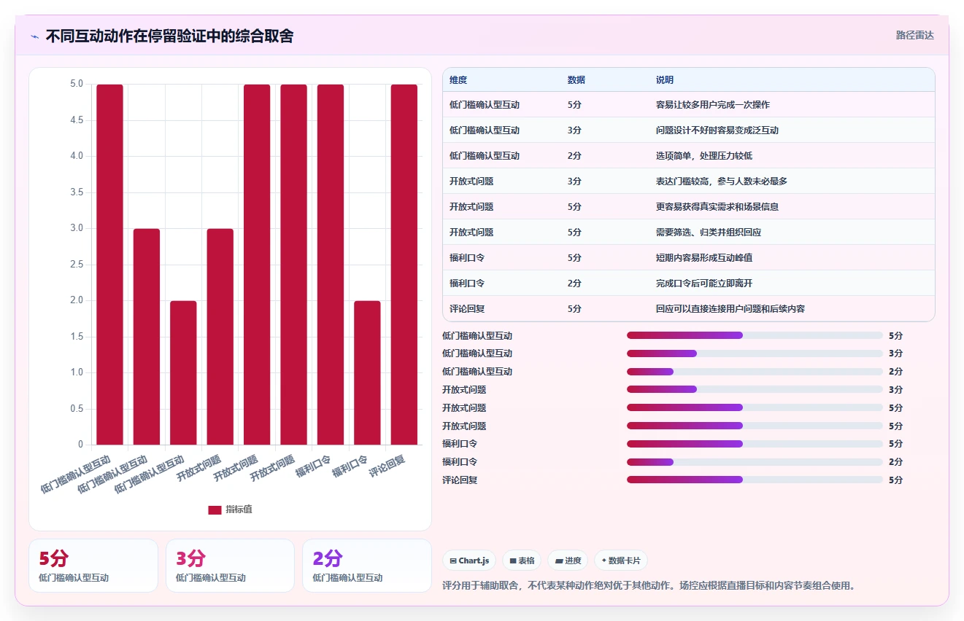Click 评论回复 in the table's 维度 column
The height and width of the screenshot is (621, 964).
[x=467, y=309]
